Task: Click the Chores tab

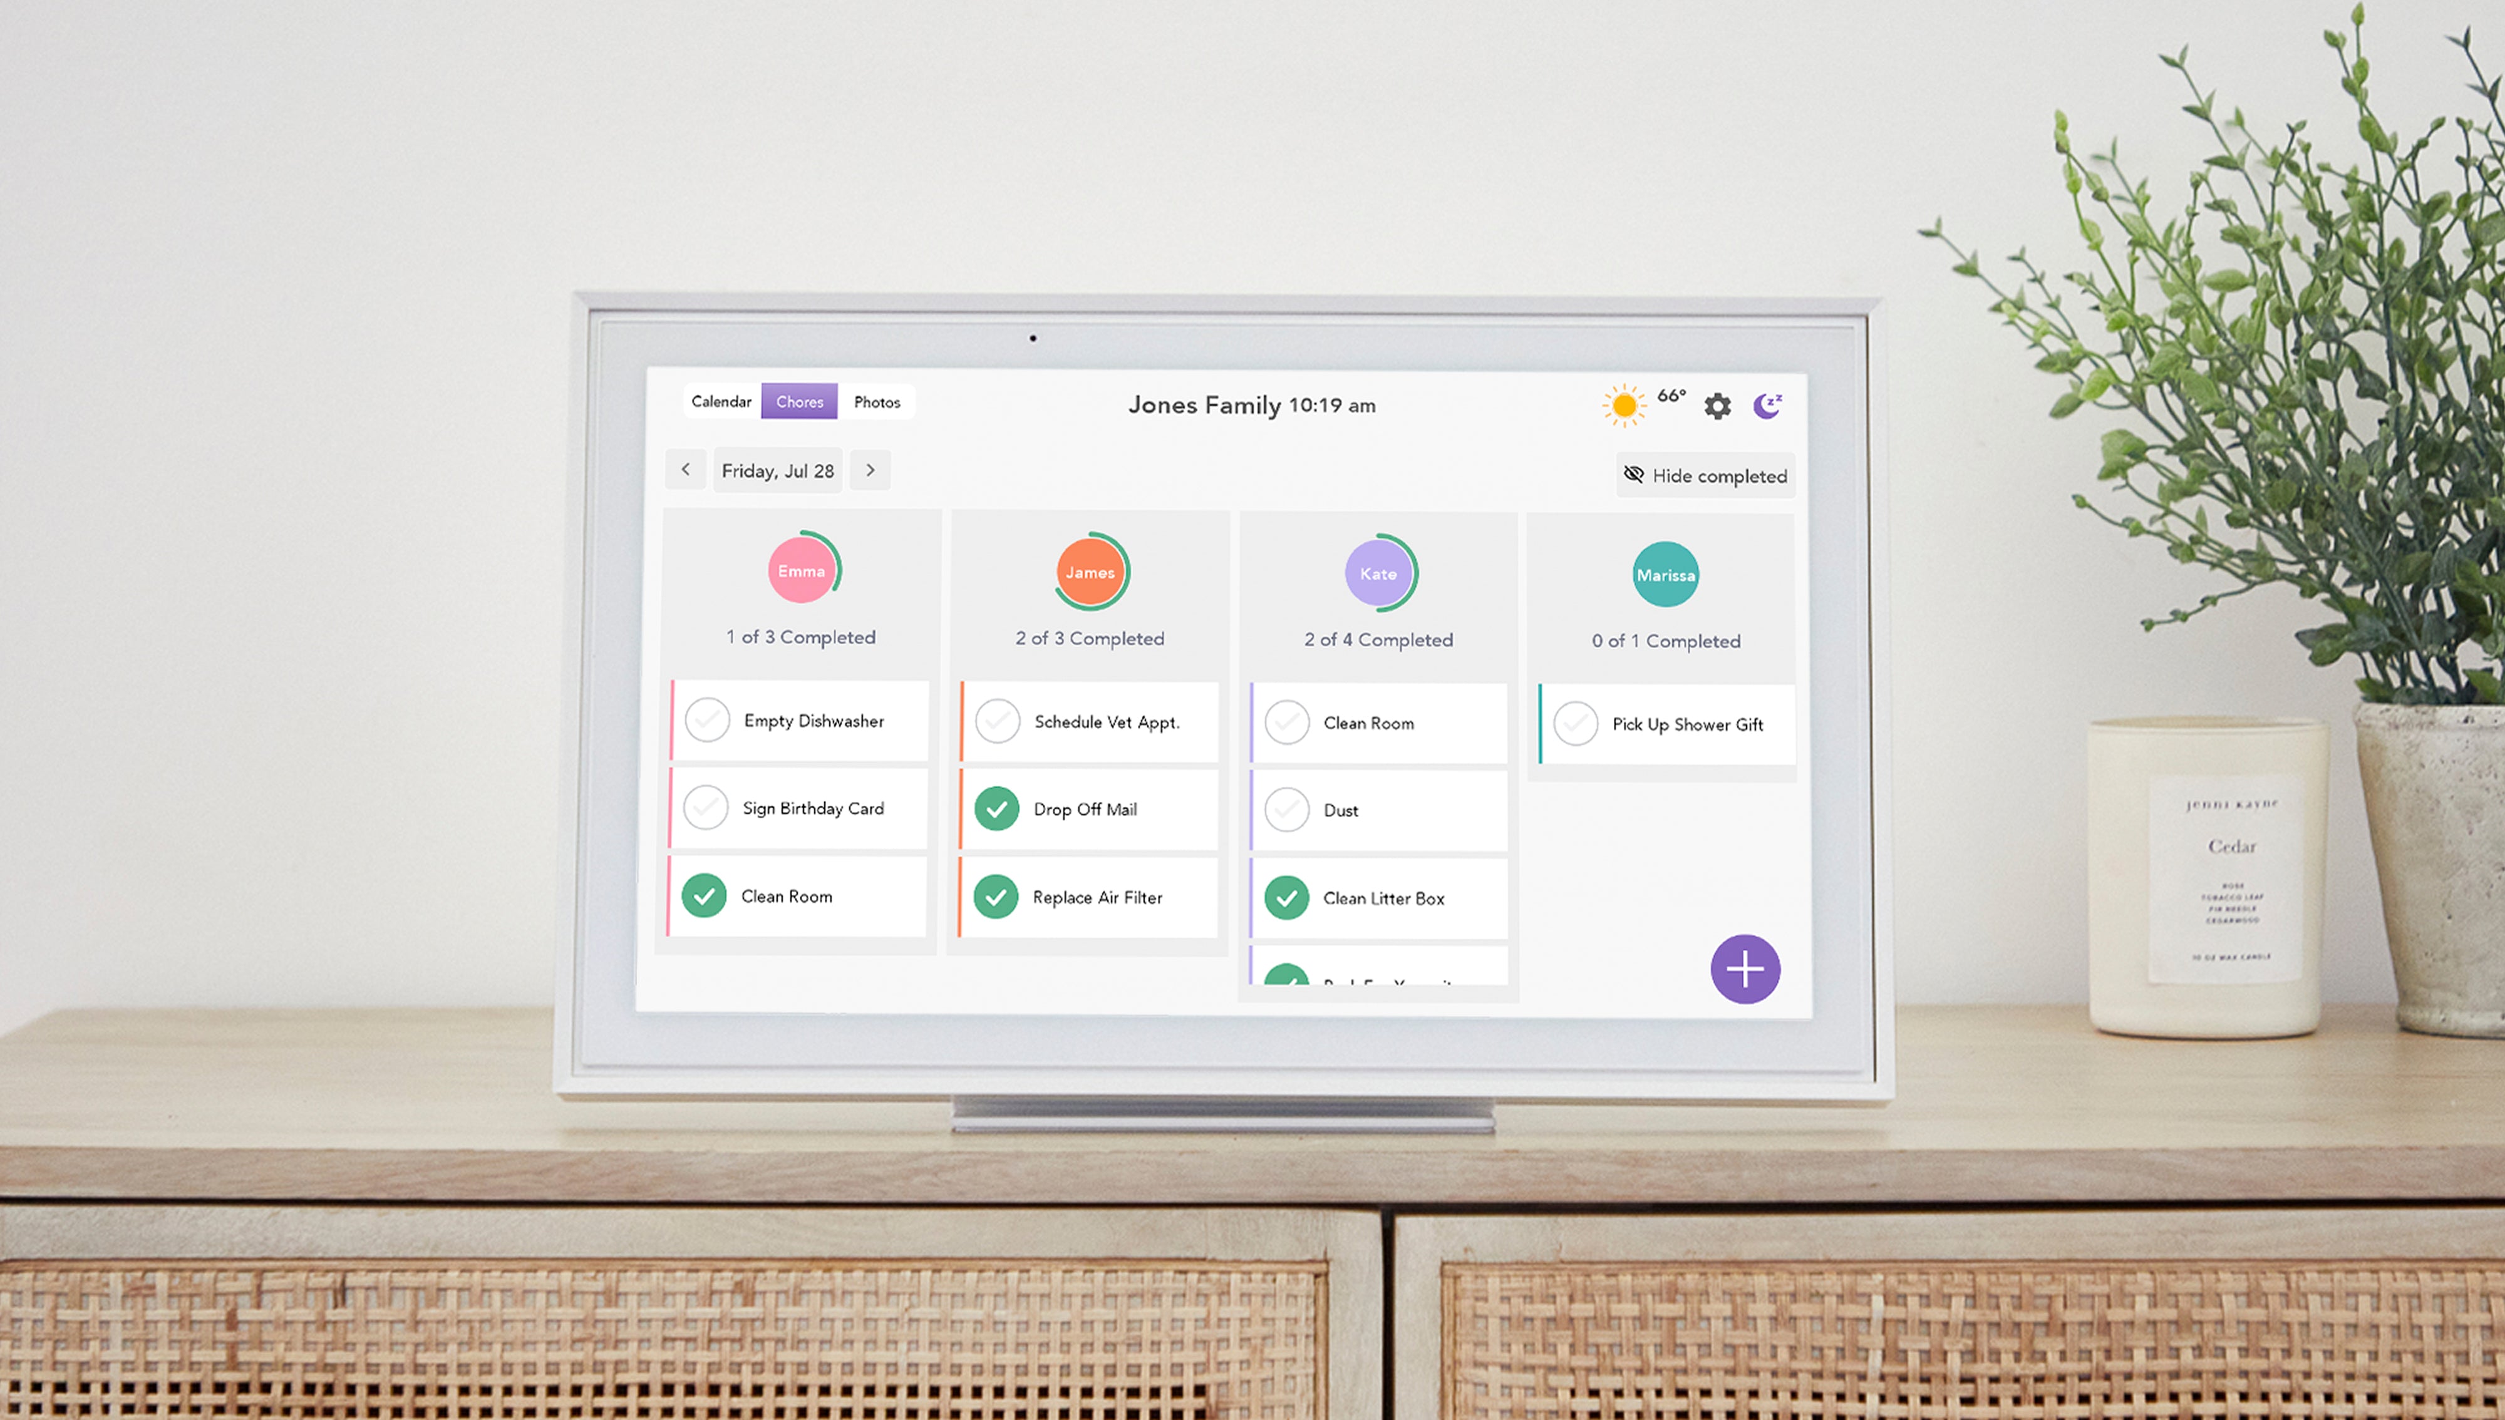Action: click(x=800, y=401)
